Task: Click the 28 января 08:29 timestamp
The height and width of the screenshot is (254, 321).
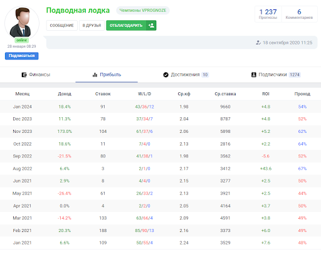Action: [22, 46]
